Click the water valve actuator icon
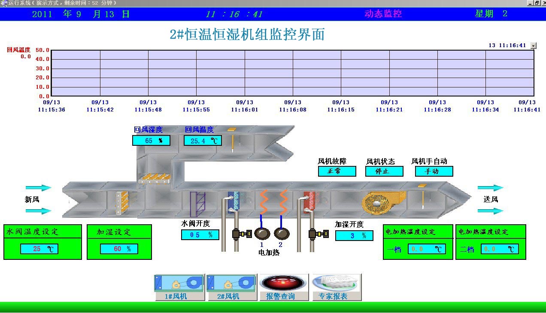Screen dimensions: 546x313 (x=242, y=234)
